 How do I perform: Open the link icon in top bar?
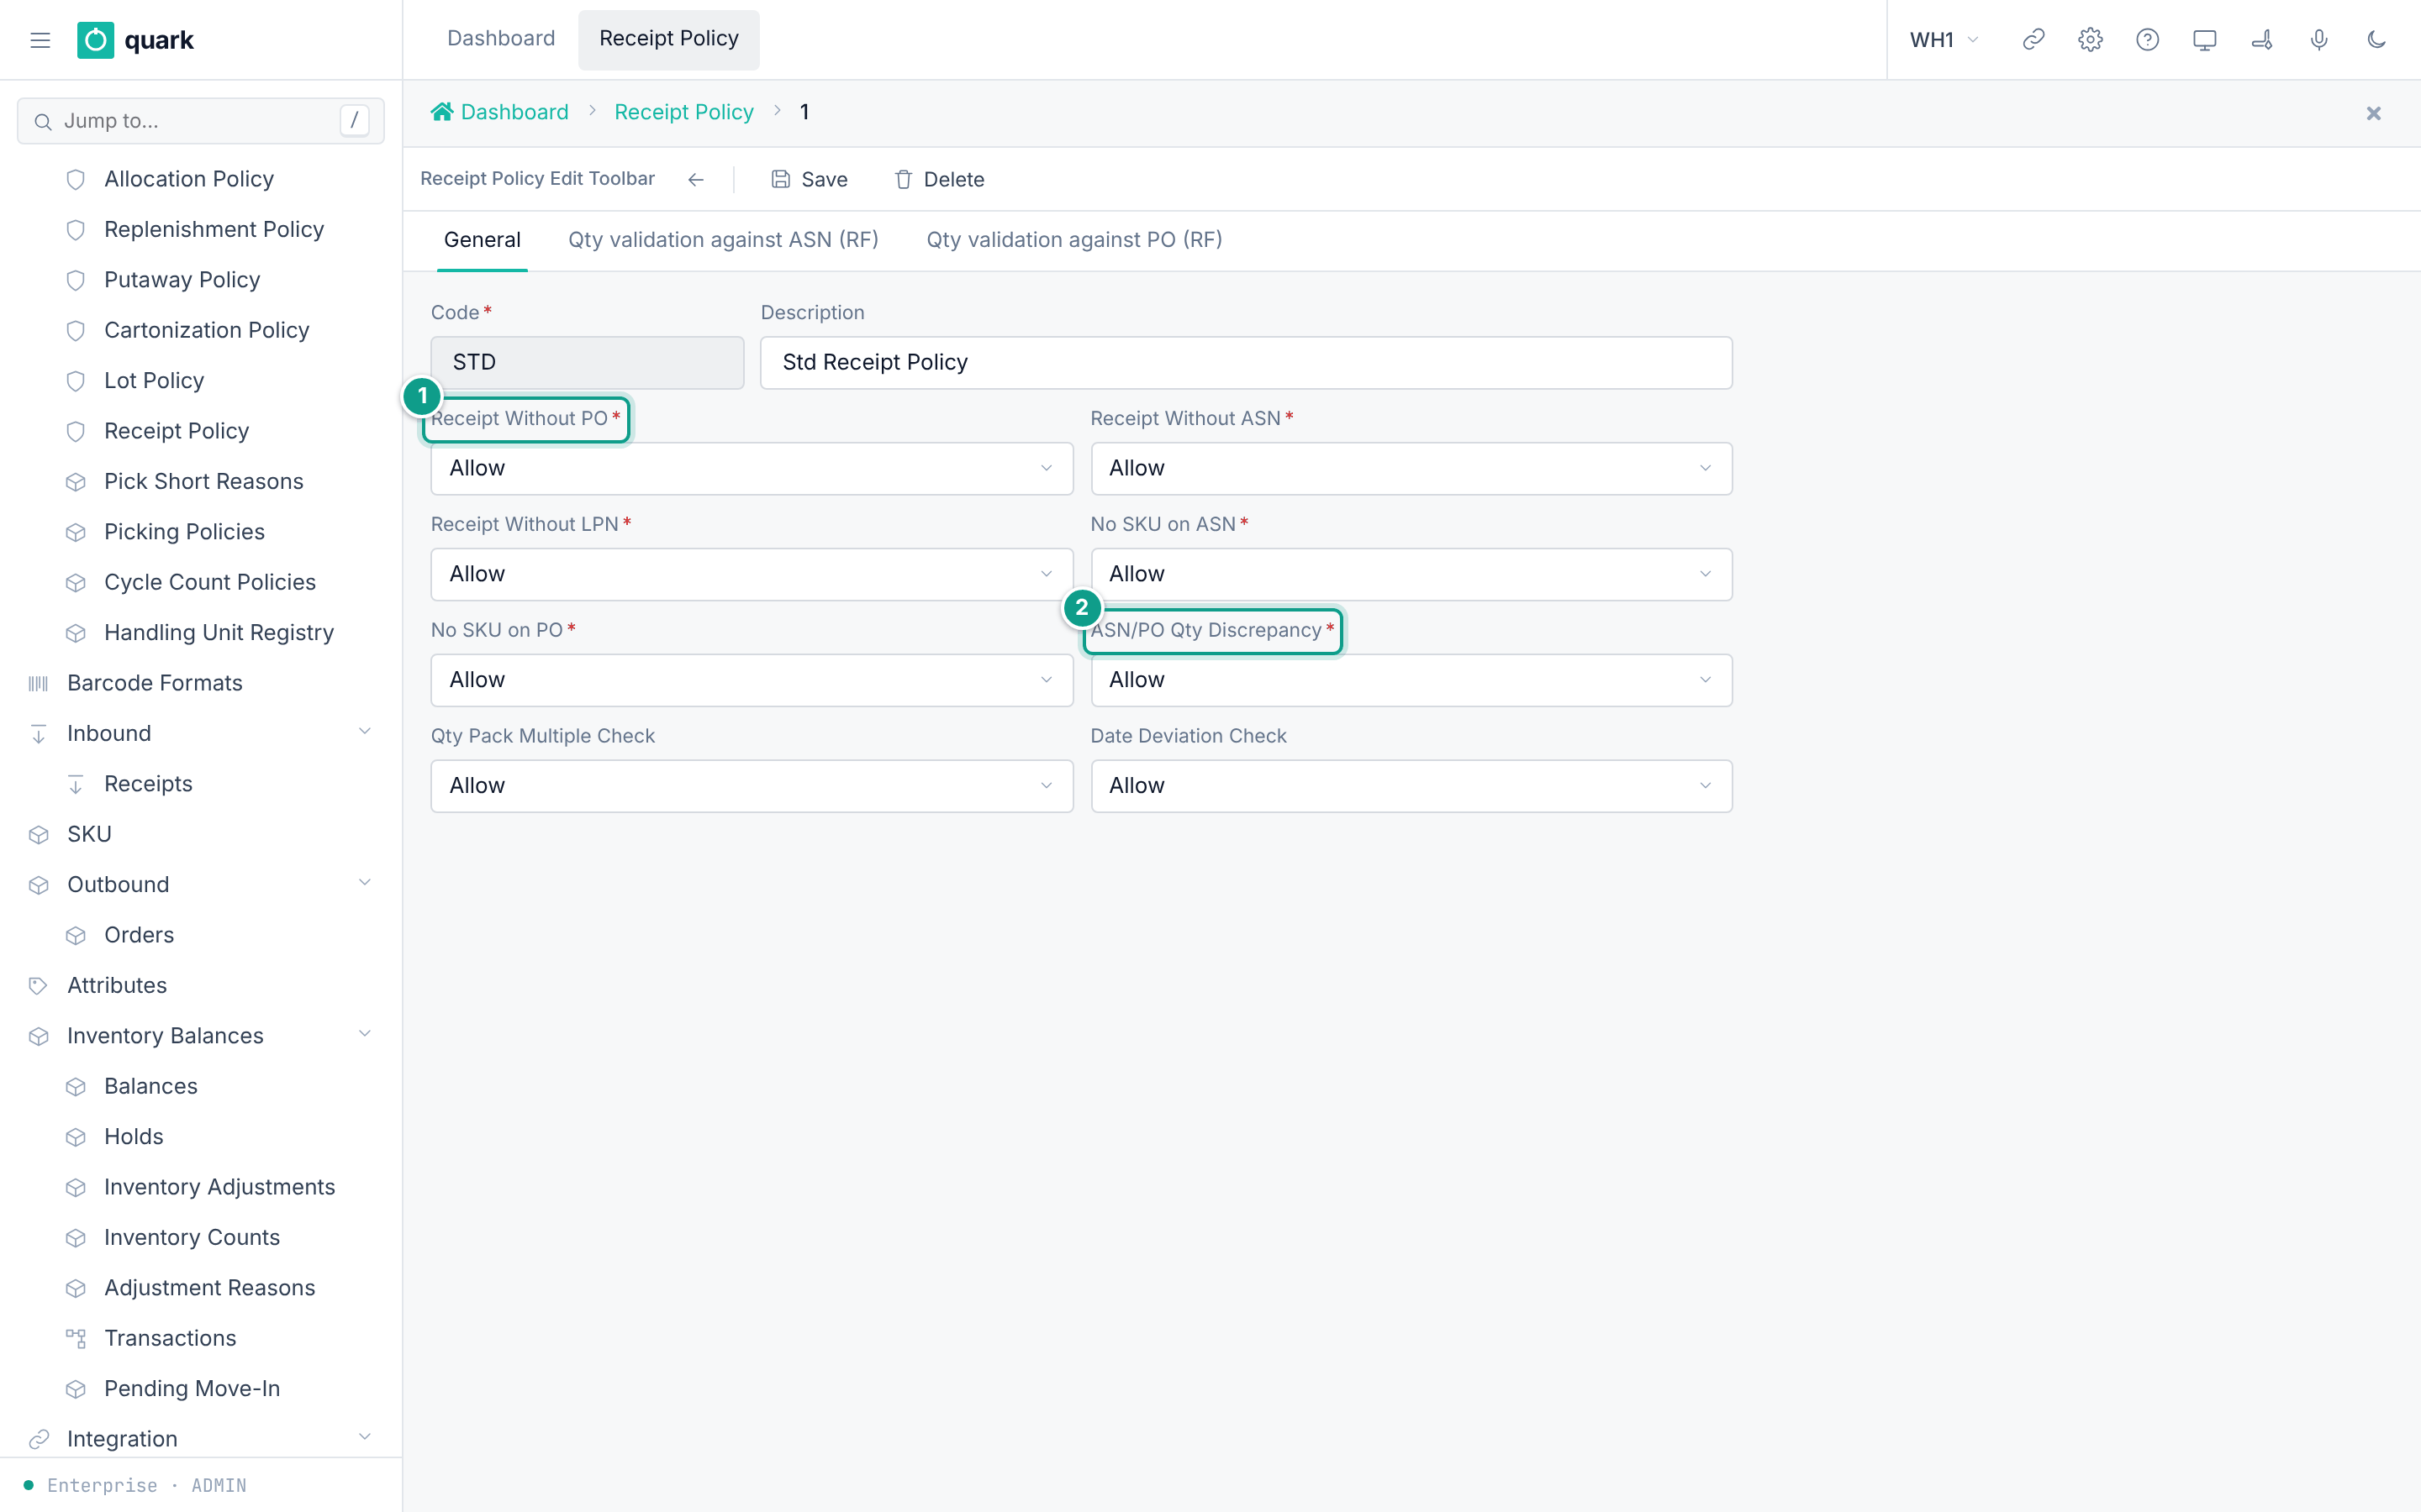[x=2033, y=40]
